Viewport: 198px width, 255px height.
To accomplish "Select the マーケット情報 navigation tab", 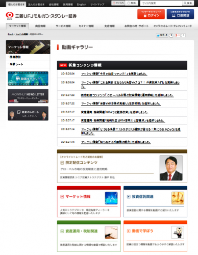I will click(17, 26).
